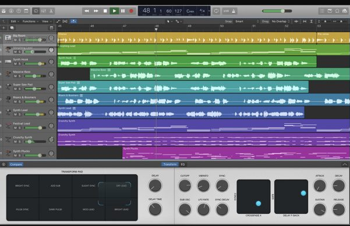
Task: Toggle the count-in 1234 button
Action: pos(226,11)
